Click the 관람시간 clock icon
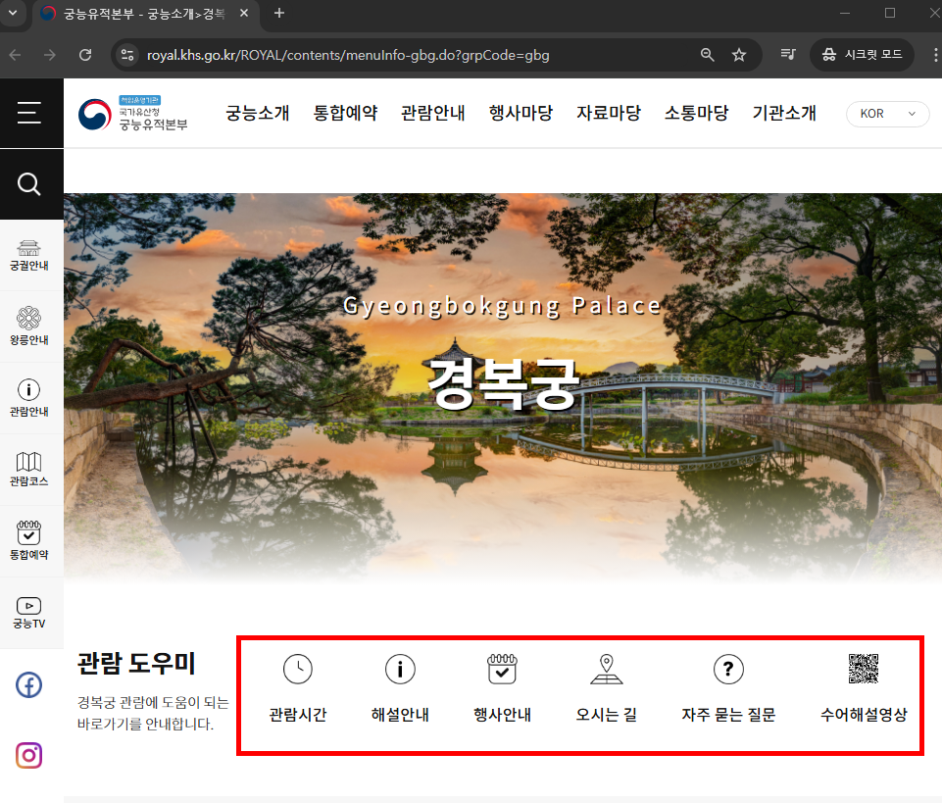 pyautogui.click(x=298, y=670)
